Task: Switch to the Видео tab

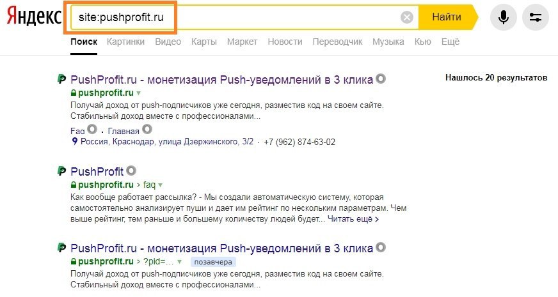Action: tap(168, 42)
